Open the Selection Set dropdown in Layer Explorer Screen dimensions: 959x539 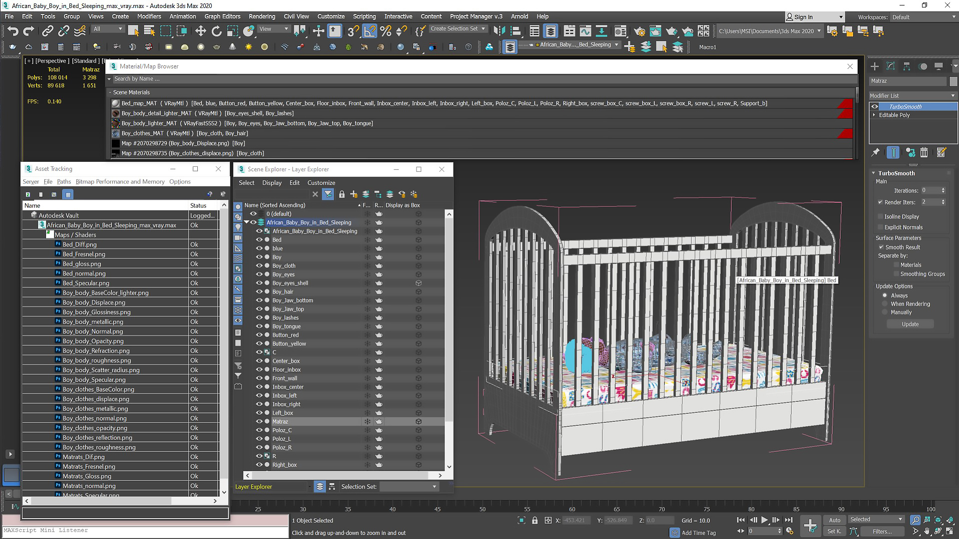(409, 487)
